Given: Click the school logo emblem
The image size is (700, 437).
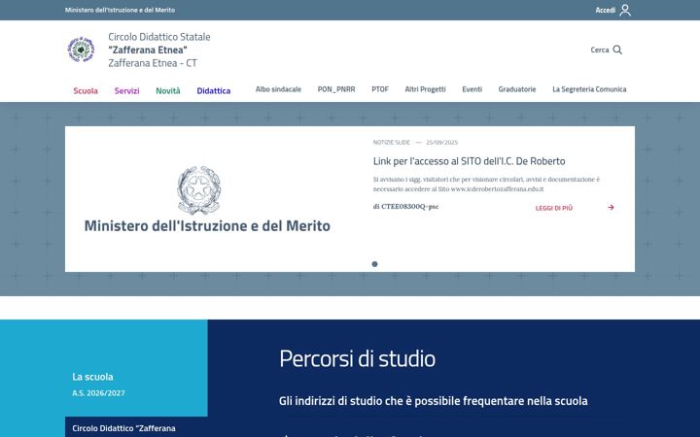Looking at the screenshot, I should point(81,50).
